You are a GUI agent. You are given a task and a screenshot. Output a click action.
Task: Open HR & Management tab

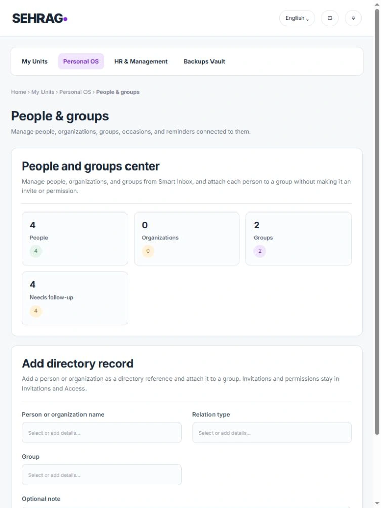[x=141, y=61]
